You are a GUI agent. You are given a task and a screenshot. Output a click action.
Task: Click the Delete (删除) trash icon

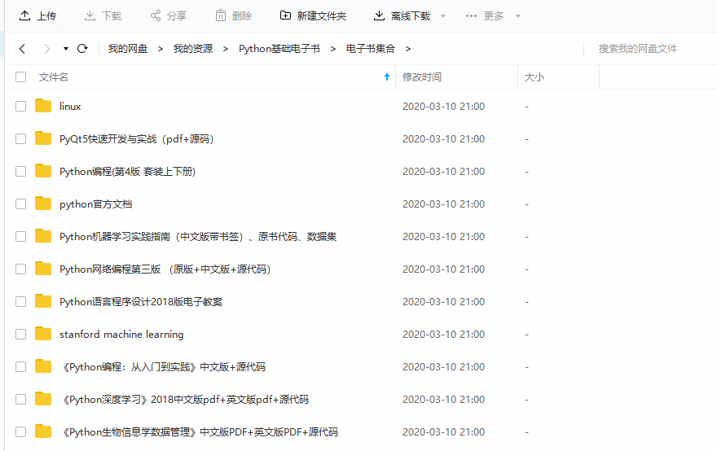tap(221, 16)
